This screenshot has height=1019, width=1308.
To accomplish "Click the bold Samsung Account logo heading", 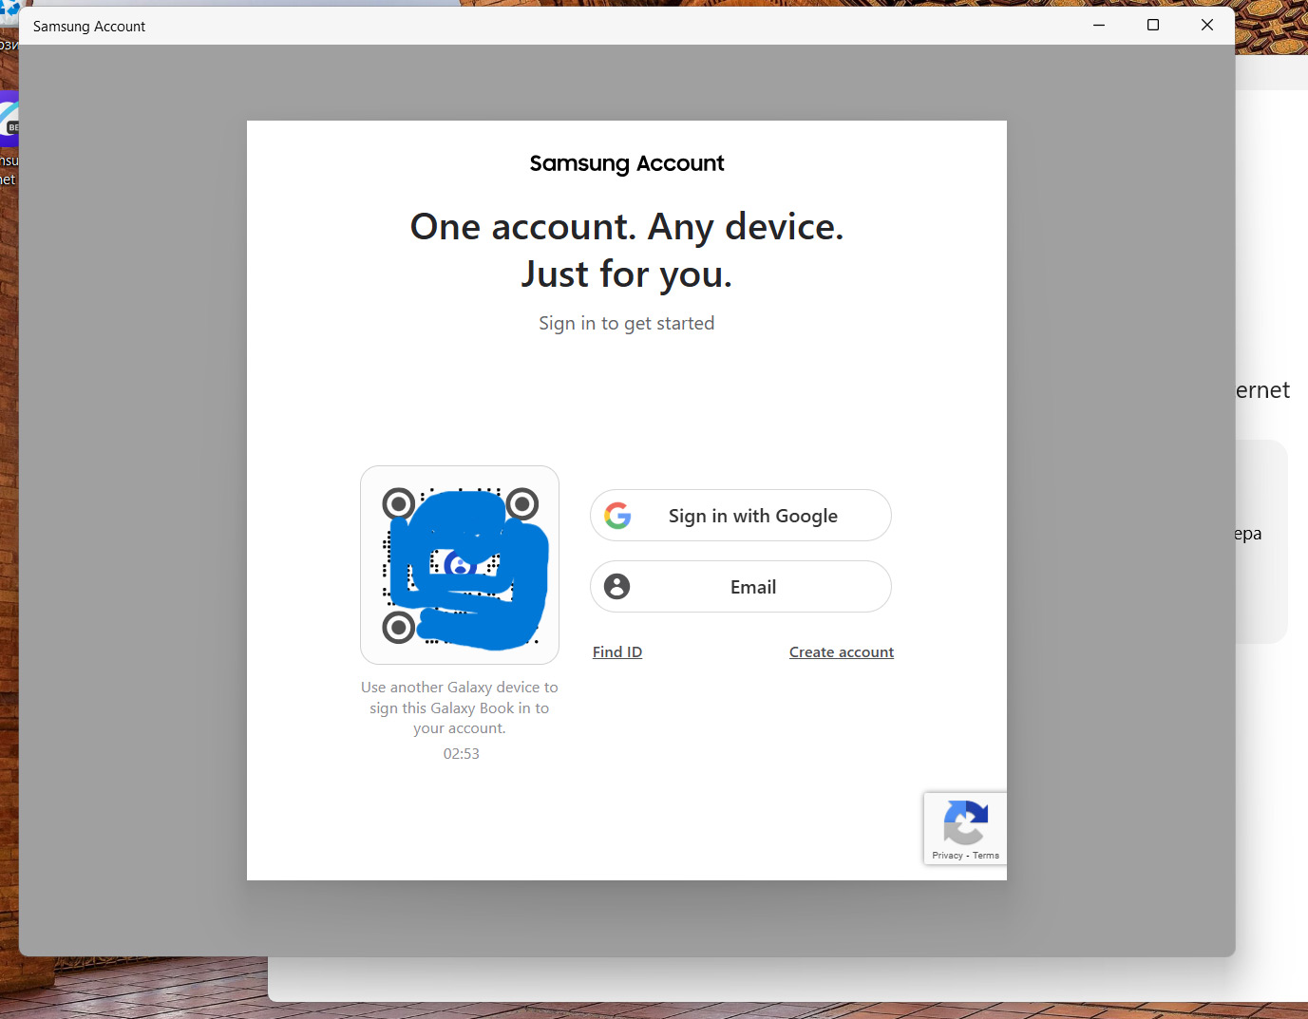I will point(627,163).
